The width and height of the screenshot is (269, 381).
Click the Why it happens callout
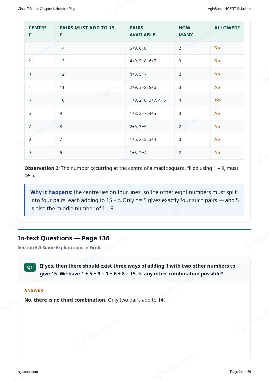click(134, 200)
